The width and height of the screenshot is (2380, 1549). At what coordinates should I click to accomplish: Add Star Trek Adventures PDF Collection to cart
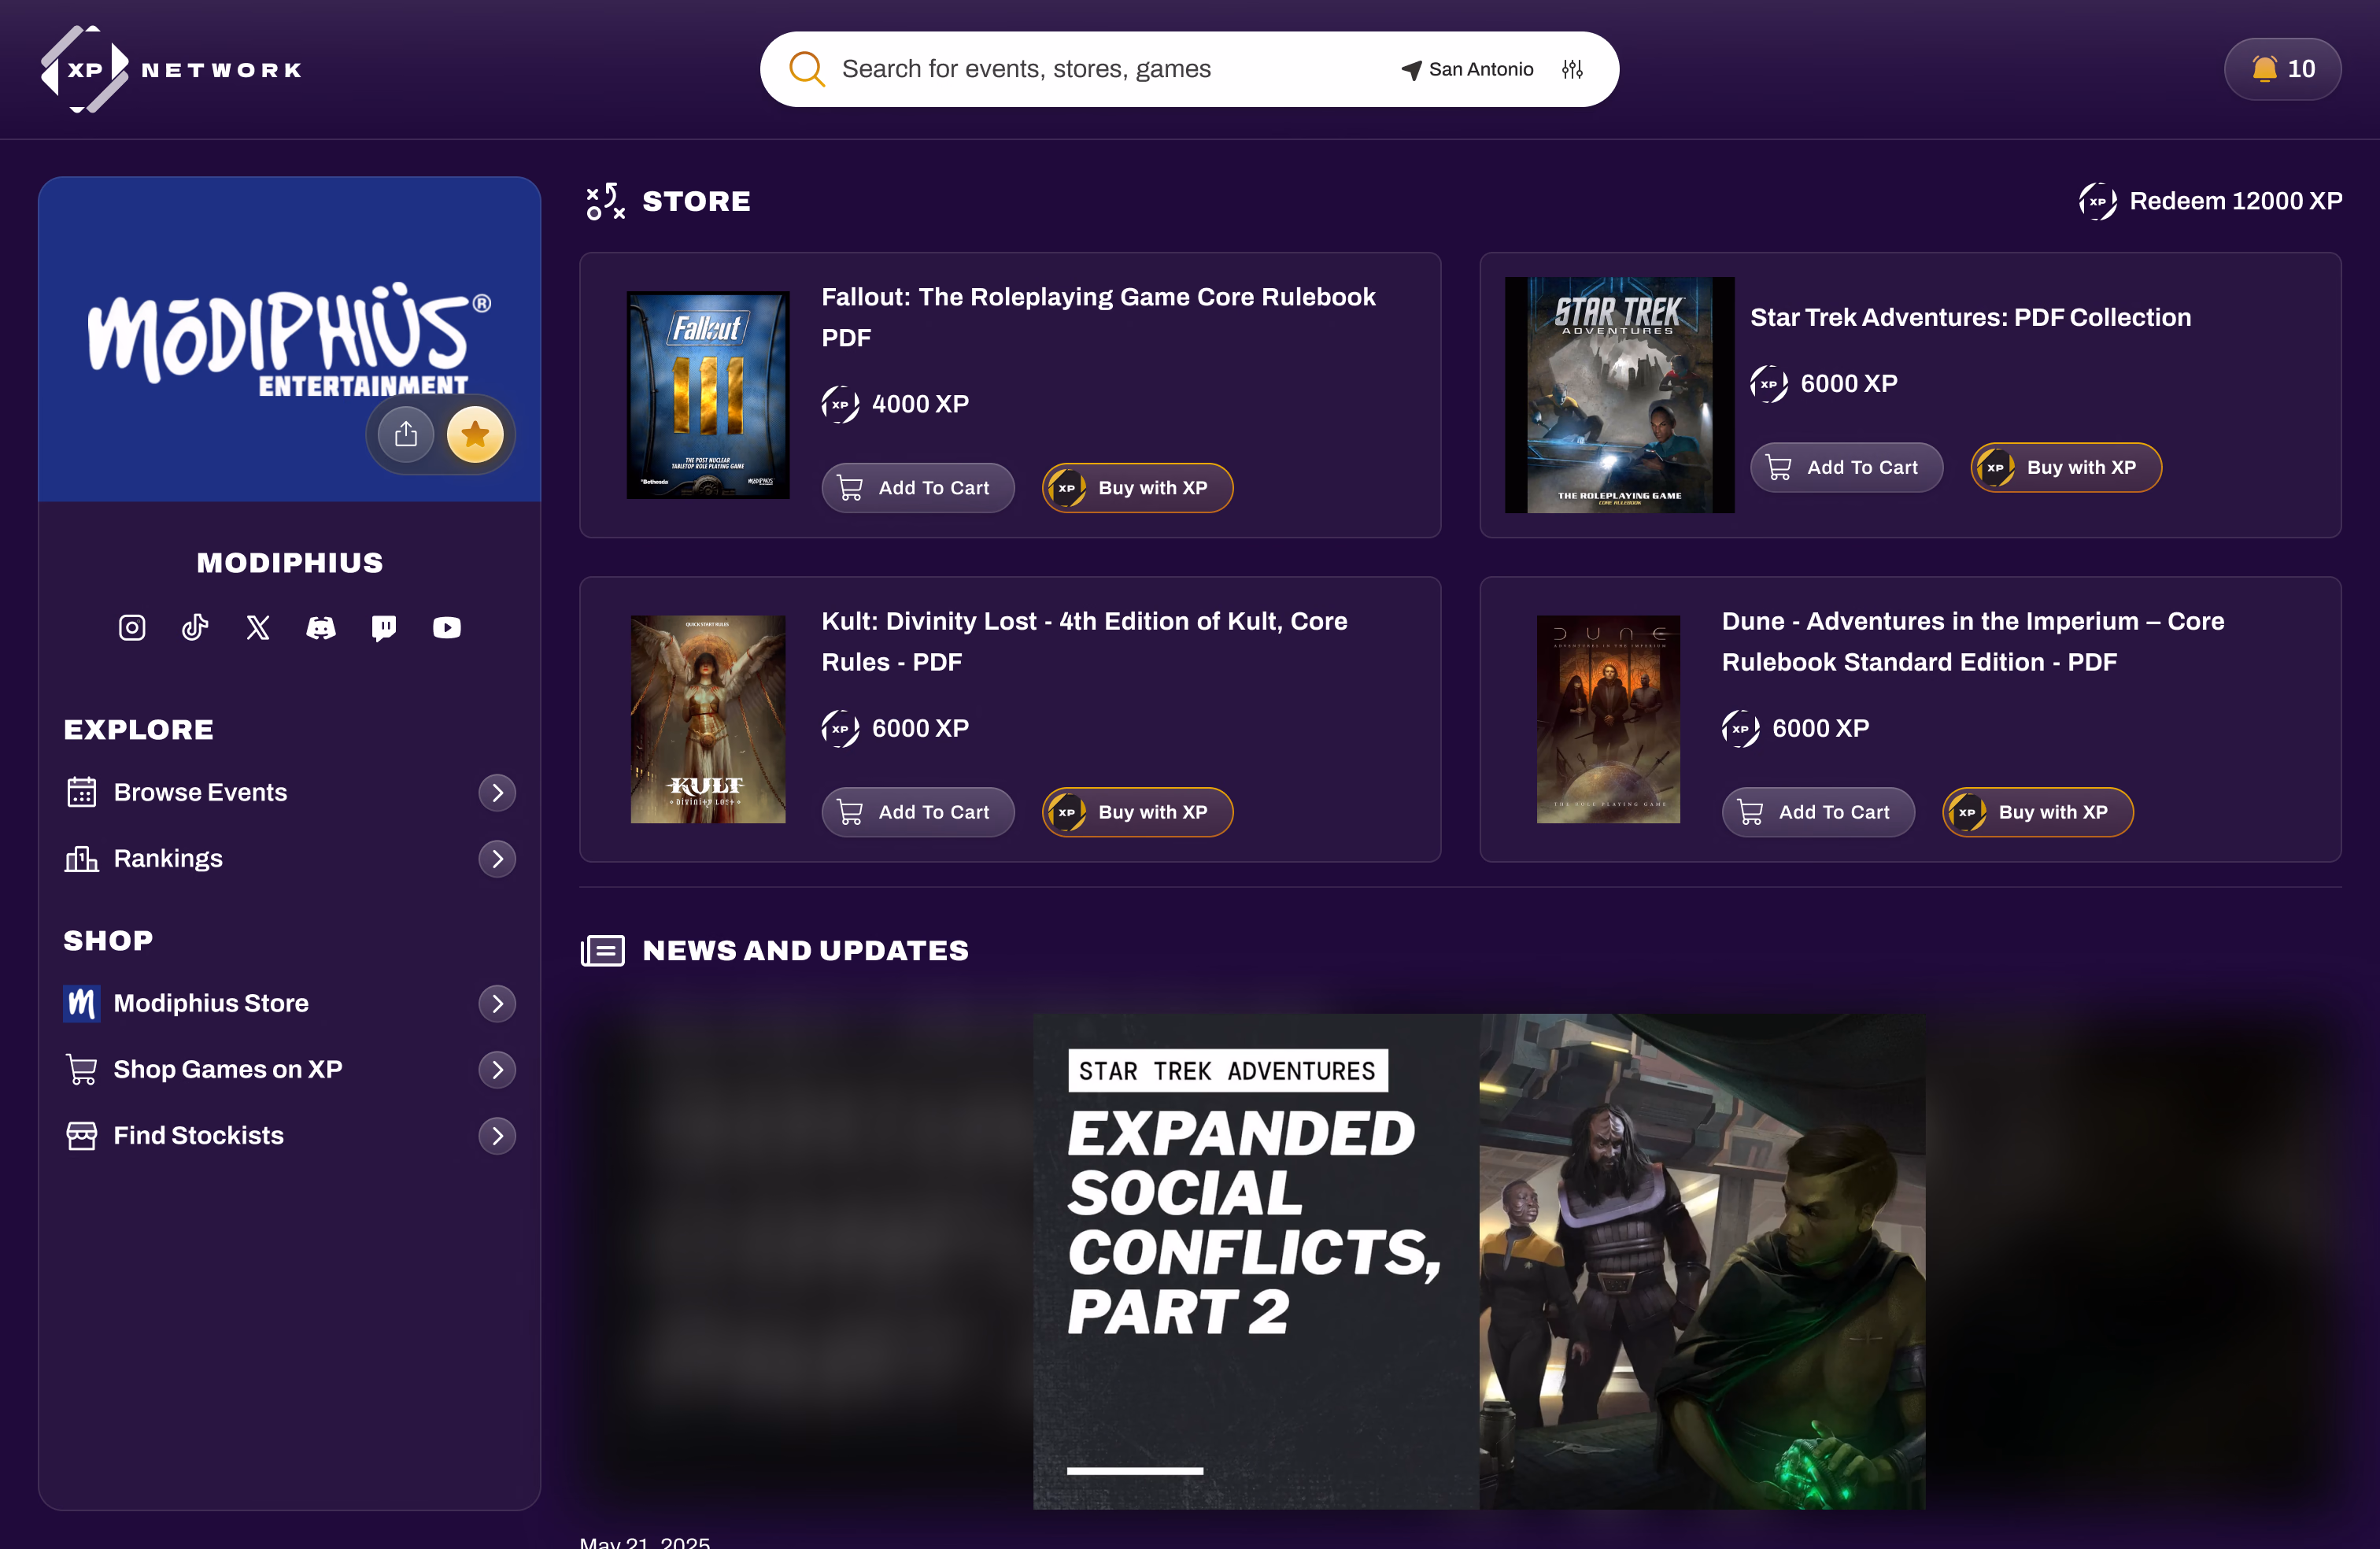tap(1846, 467)
